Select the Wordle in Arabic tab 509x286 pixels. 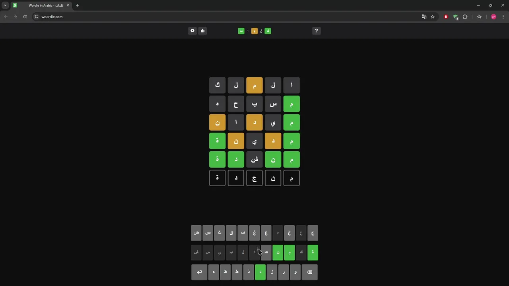pos(41,6)
